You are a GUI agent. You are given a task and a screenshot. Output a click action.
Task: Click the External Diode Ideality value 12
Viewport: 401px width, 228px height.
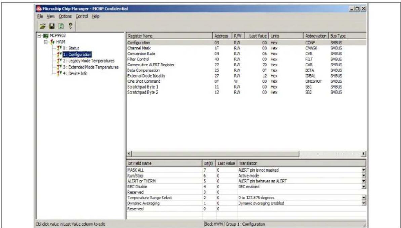[265, 76]
